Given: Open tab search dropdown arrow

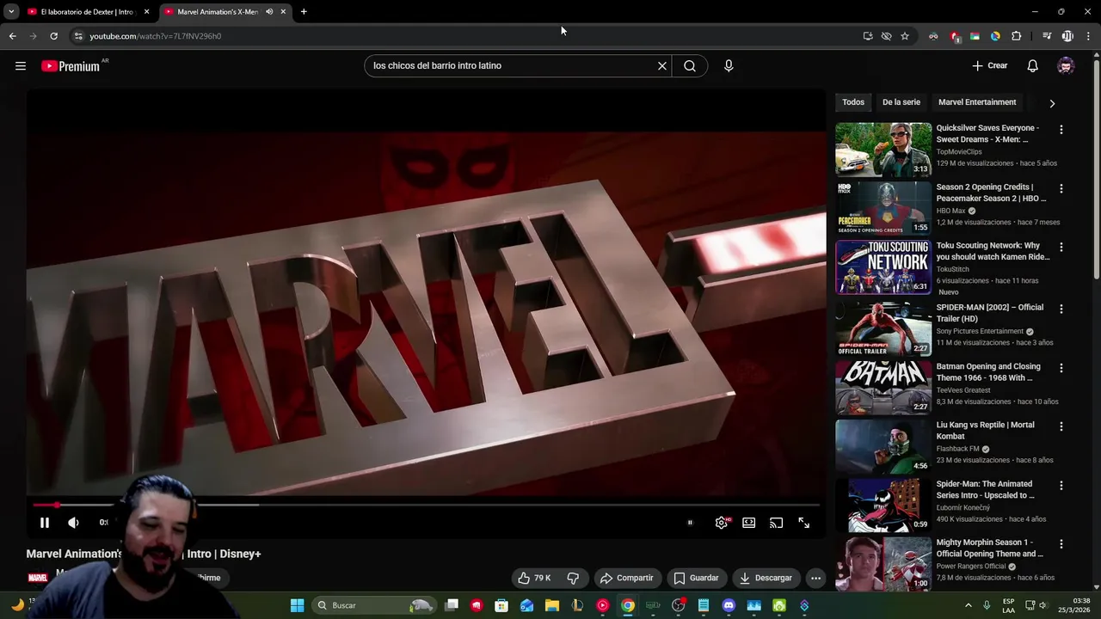Looking at the screenshot, I should tap(11, 12).
